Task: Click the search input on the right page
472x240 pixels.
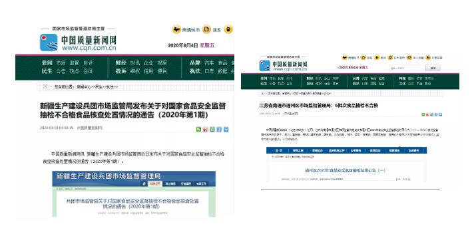Action: click(407, 68)
